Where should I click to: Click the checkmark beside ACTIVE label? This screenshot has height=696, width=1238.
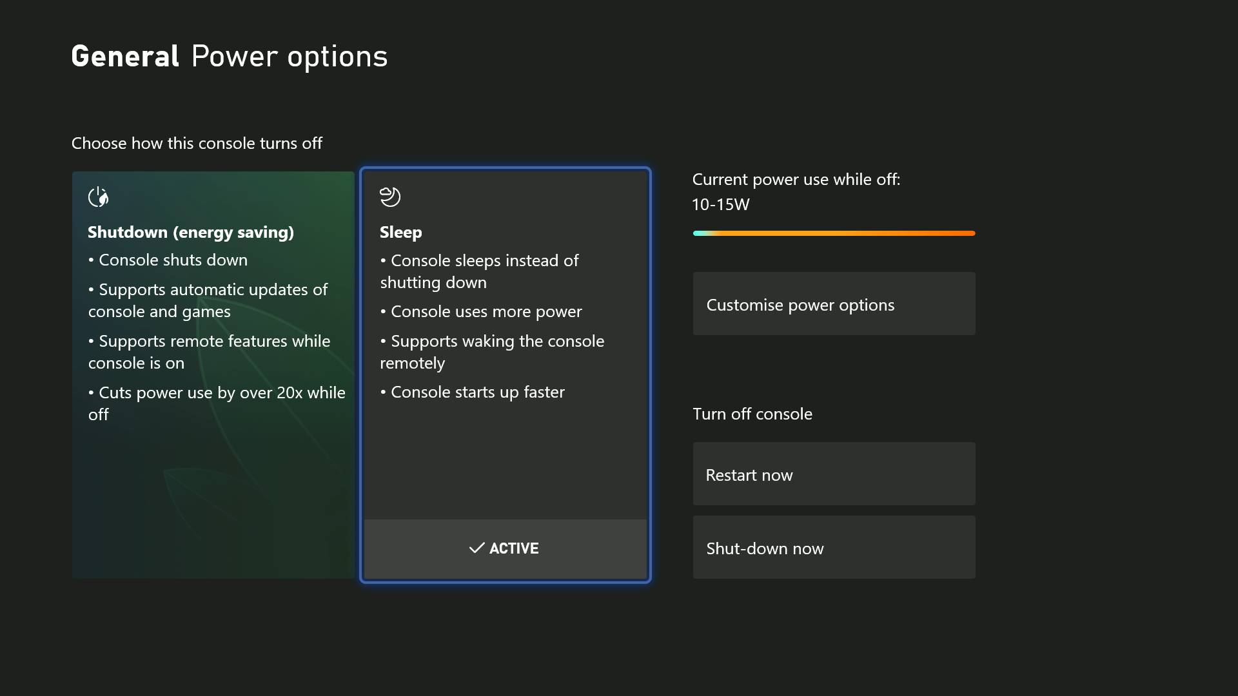point(477,548)
